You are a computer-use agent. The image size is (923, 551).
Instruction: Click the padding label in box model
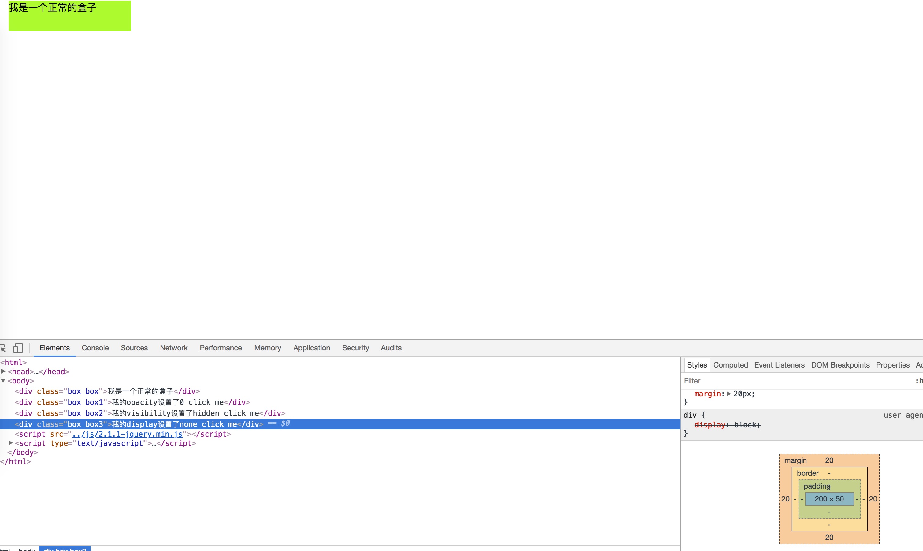pos(817,486)
